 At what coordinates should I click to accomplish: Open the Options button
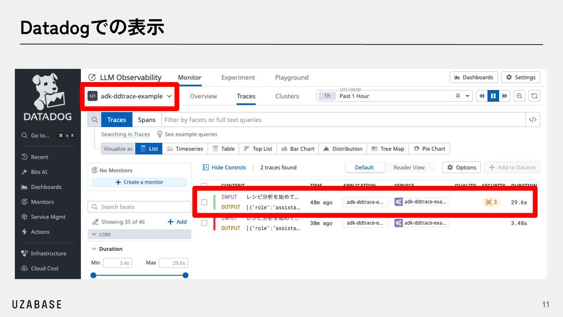(x=461, y=168)
